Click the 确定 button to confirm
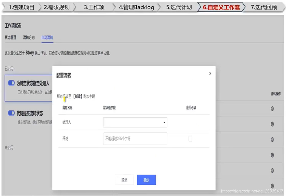The height and width of the screenshot is (196, 286). 146,180
